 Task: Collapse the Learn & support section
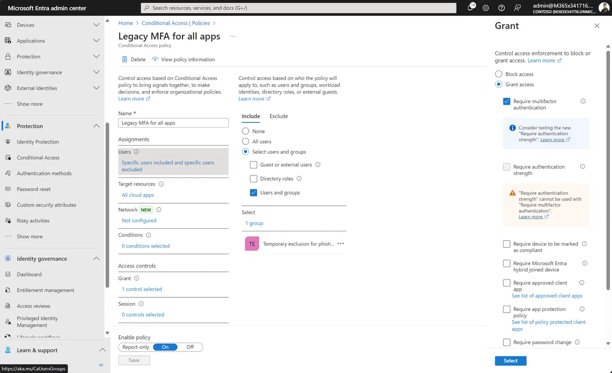click(102, 350)
